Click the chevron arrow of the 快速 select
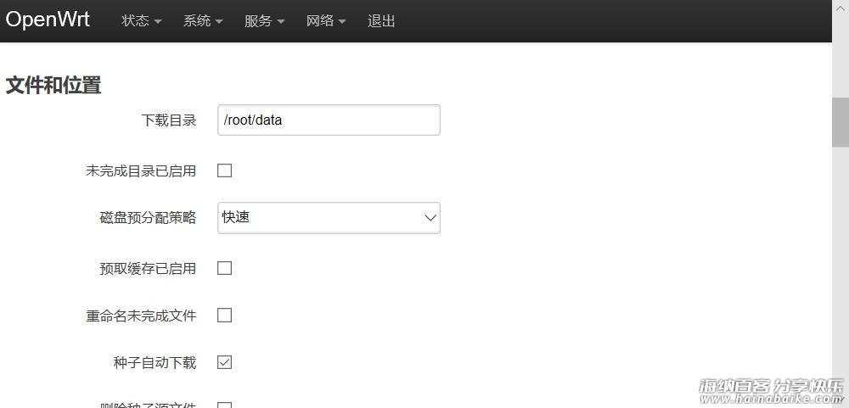 pyautogui.click(x=430, y=218)
